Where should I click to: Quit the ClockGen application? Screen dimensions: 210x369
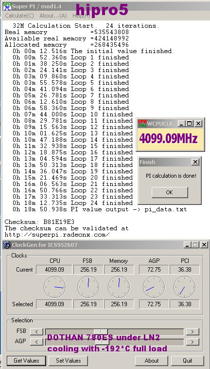coord(188,361)
